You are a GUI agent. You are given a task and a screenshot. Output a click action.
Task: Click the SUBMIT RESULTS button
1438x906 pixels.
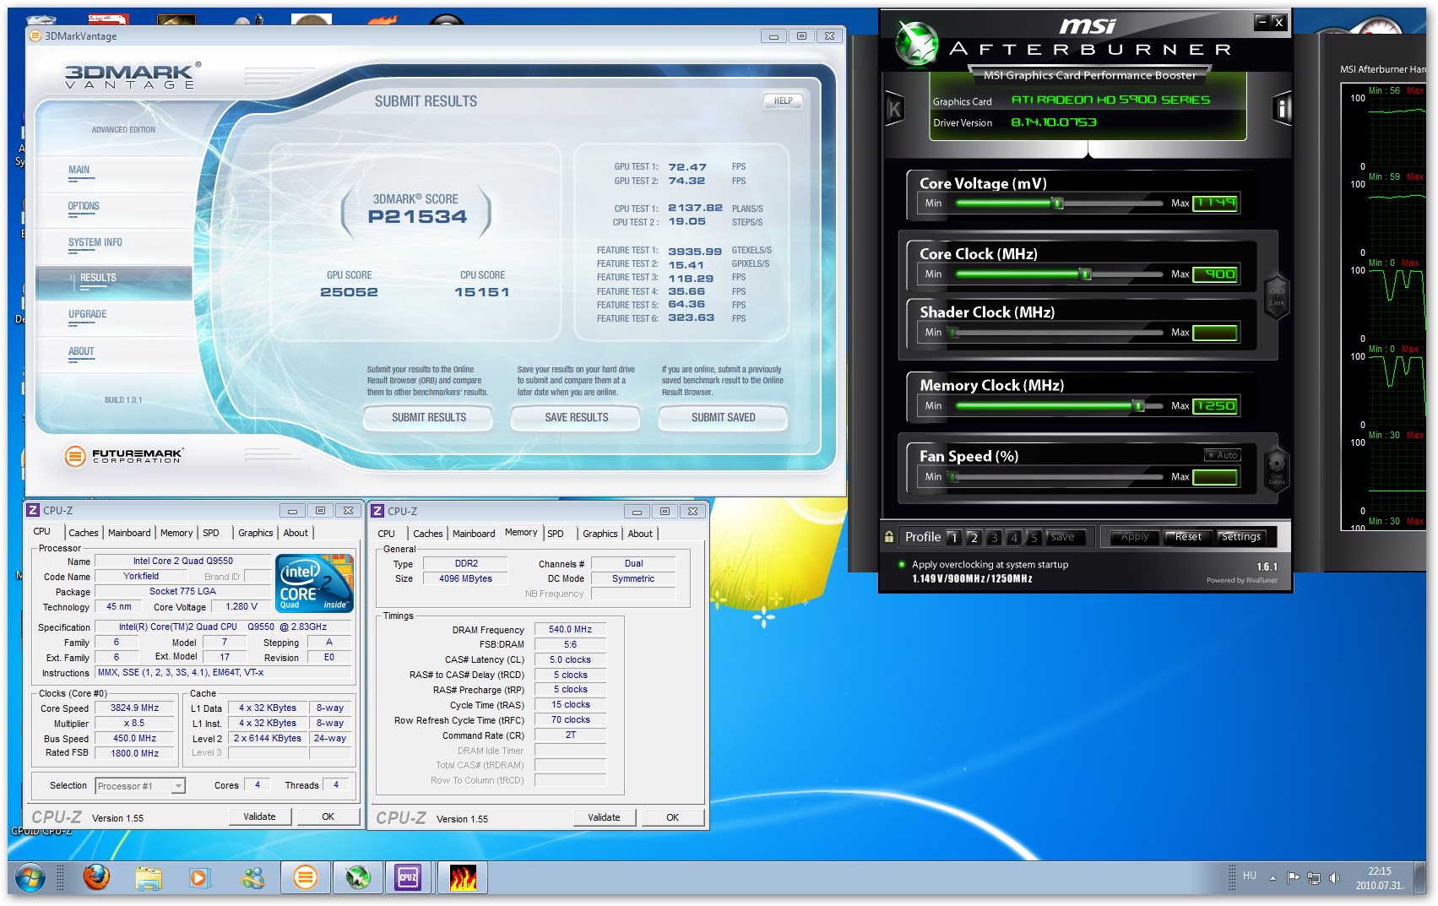(x=429, y=417)
